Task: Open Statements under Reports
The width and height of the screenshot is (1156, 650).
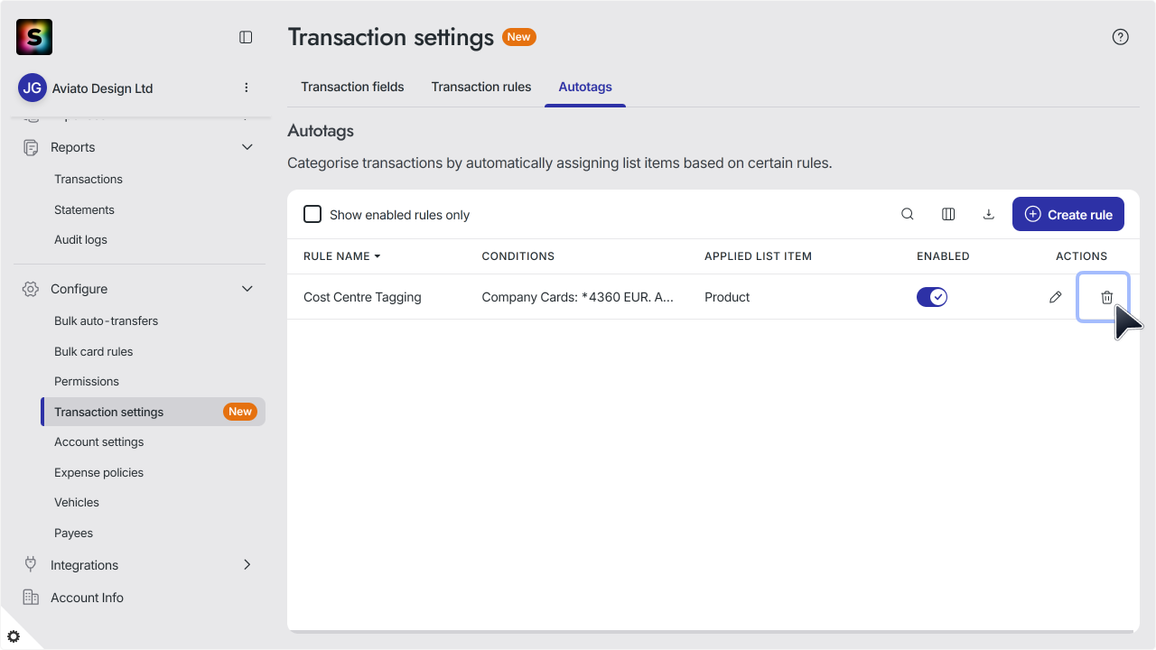Action: [84, 209]
